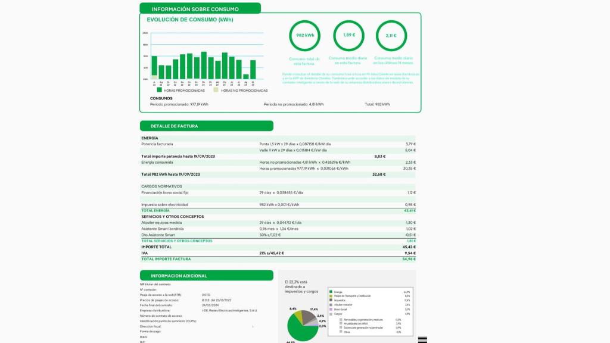Click 'Periodo no promocionado: 4,81 kWh' text

(294, 104)
